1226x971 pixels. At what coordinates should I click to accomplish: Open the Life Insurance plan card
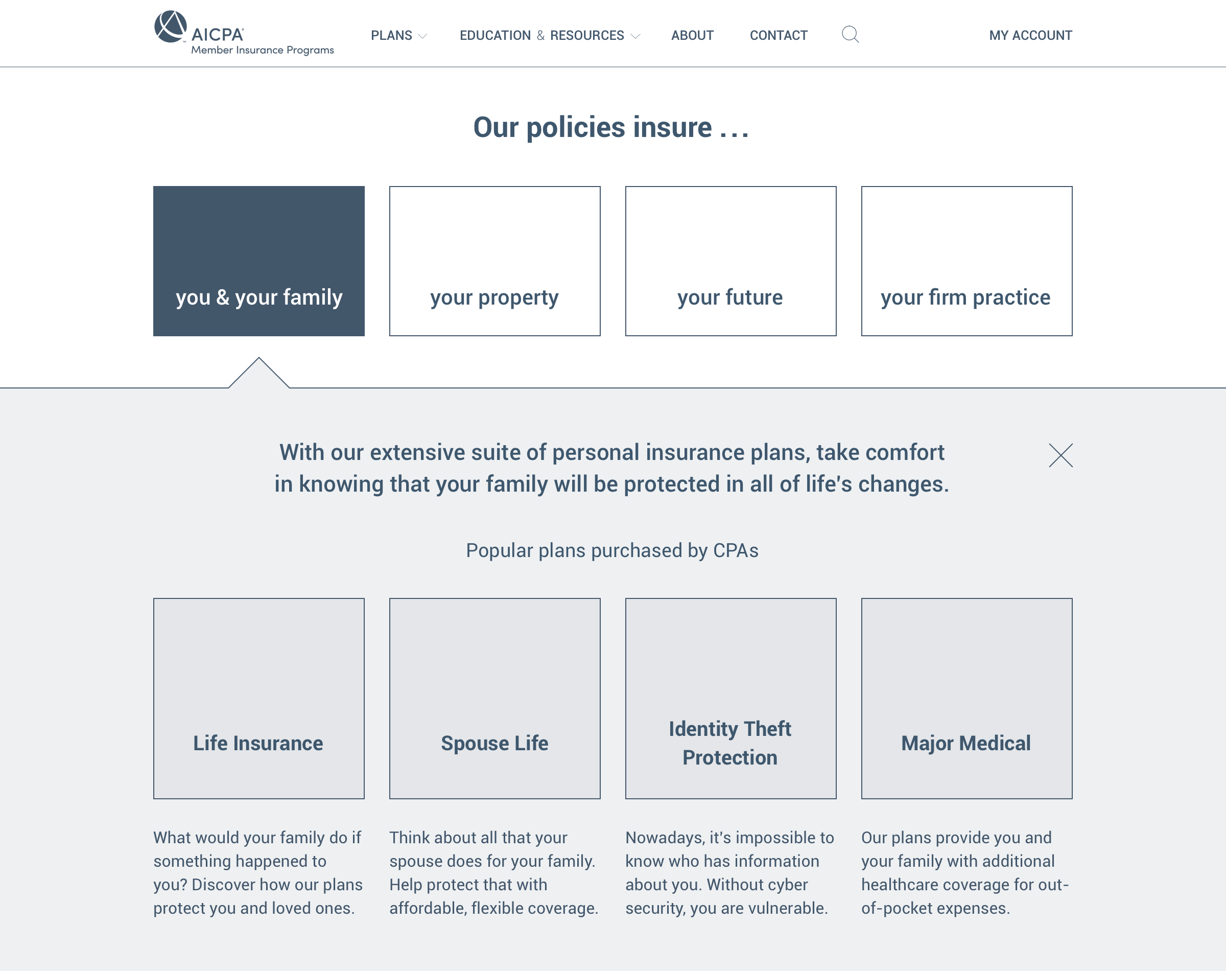(259, 698)
